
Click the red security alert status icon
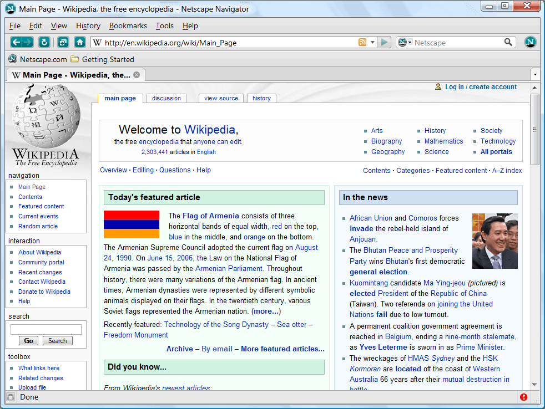pyautogui.click(x=523, y=397)
